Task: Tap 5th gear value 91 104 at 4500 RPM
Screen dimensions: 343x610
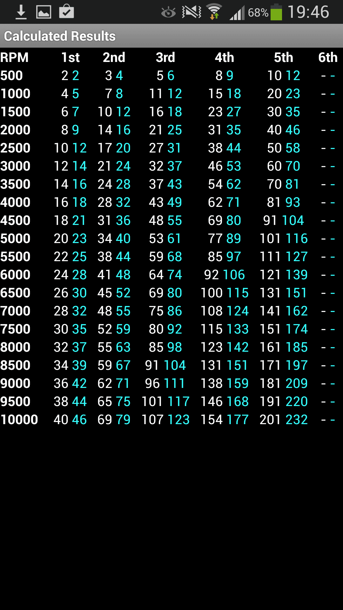Action: (284, 220)
